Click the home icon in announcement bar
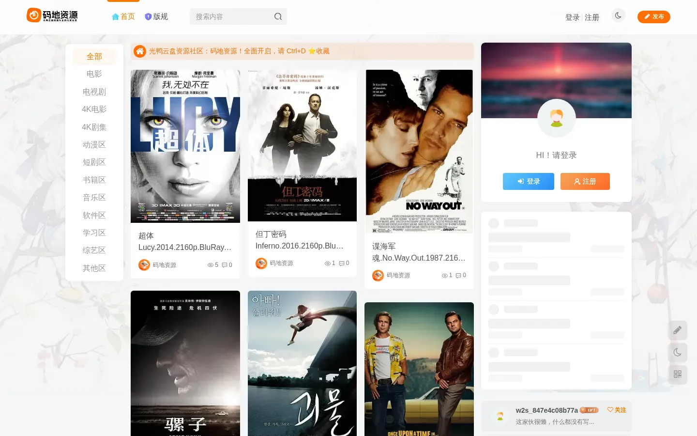 tap(140, 51)
